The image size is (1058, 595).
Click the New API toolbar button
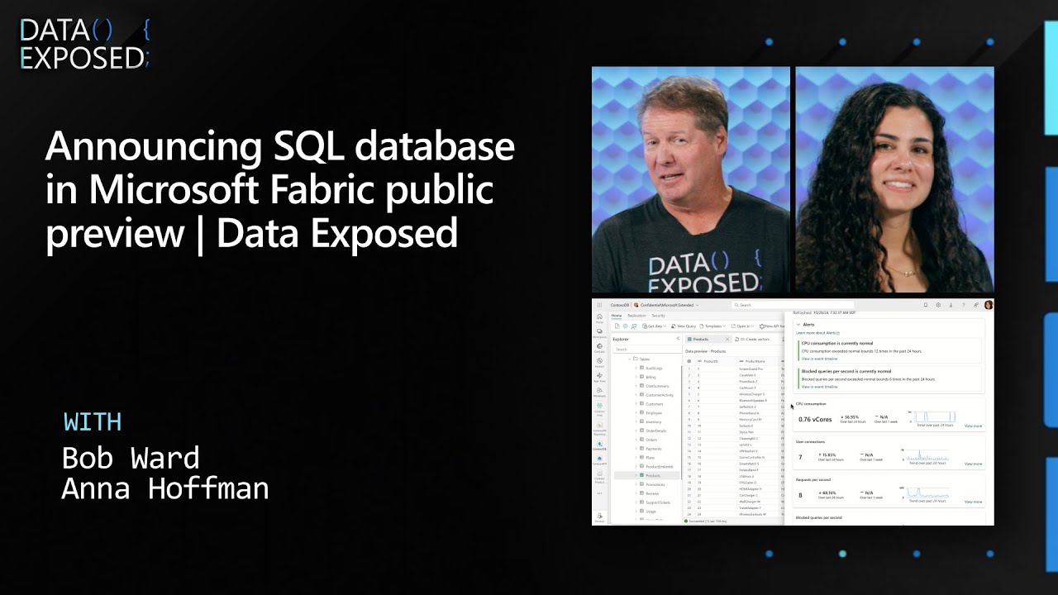coord(771,326)
